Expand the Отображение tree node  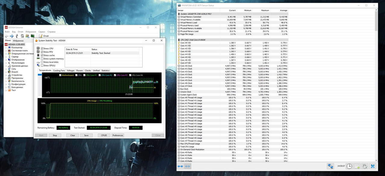(6, 60)
